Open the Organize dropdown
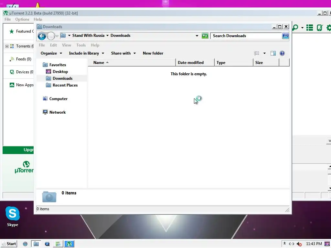The image size is (331, 248). 51,53
